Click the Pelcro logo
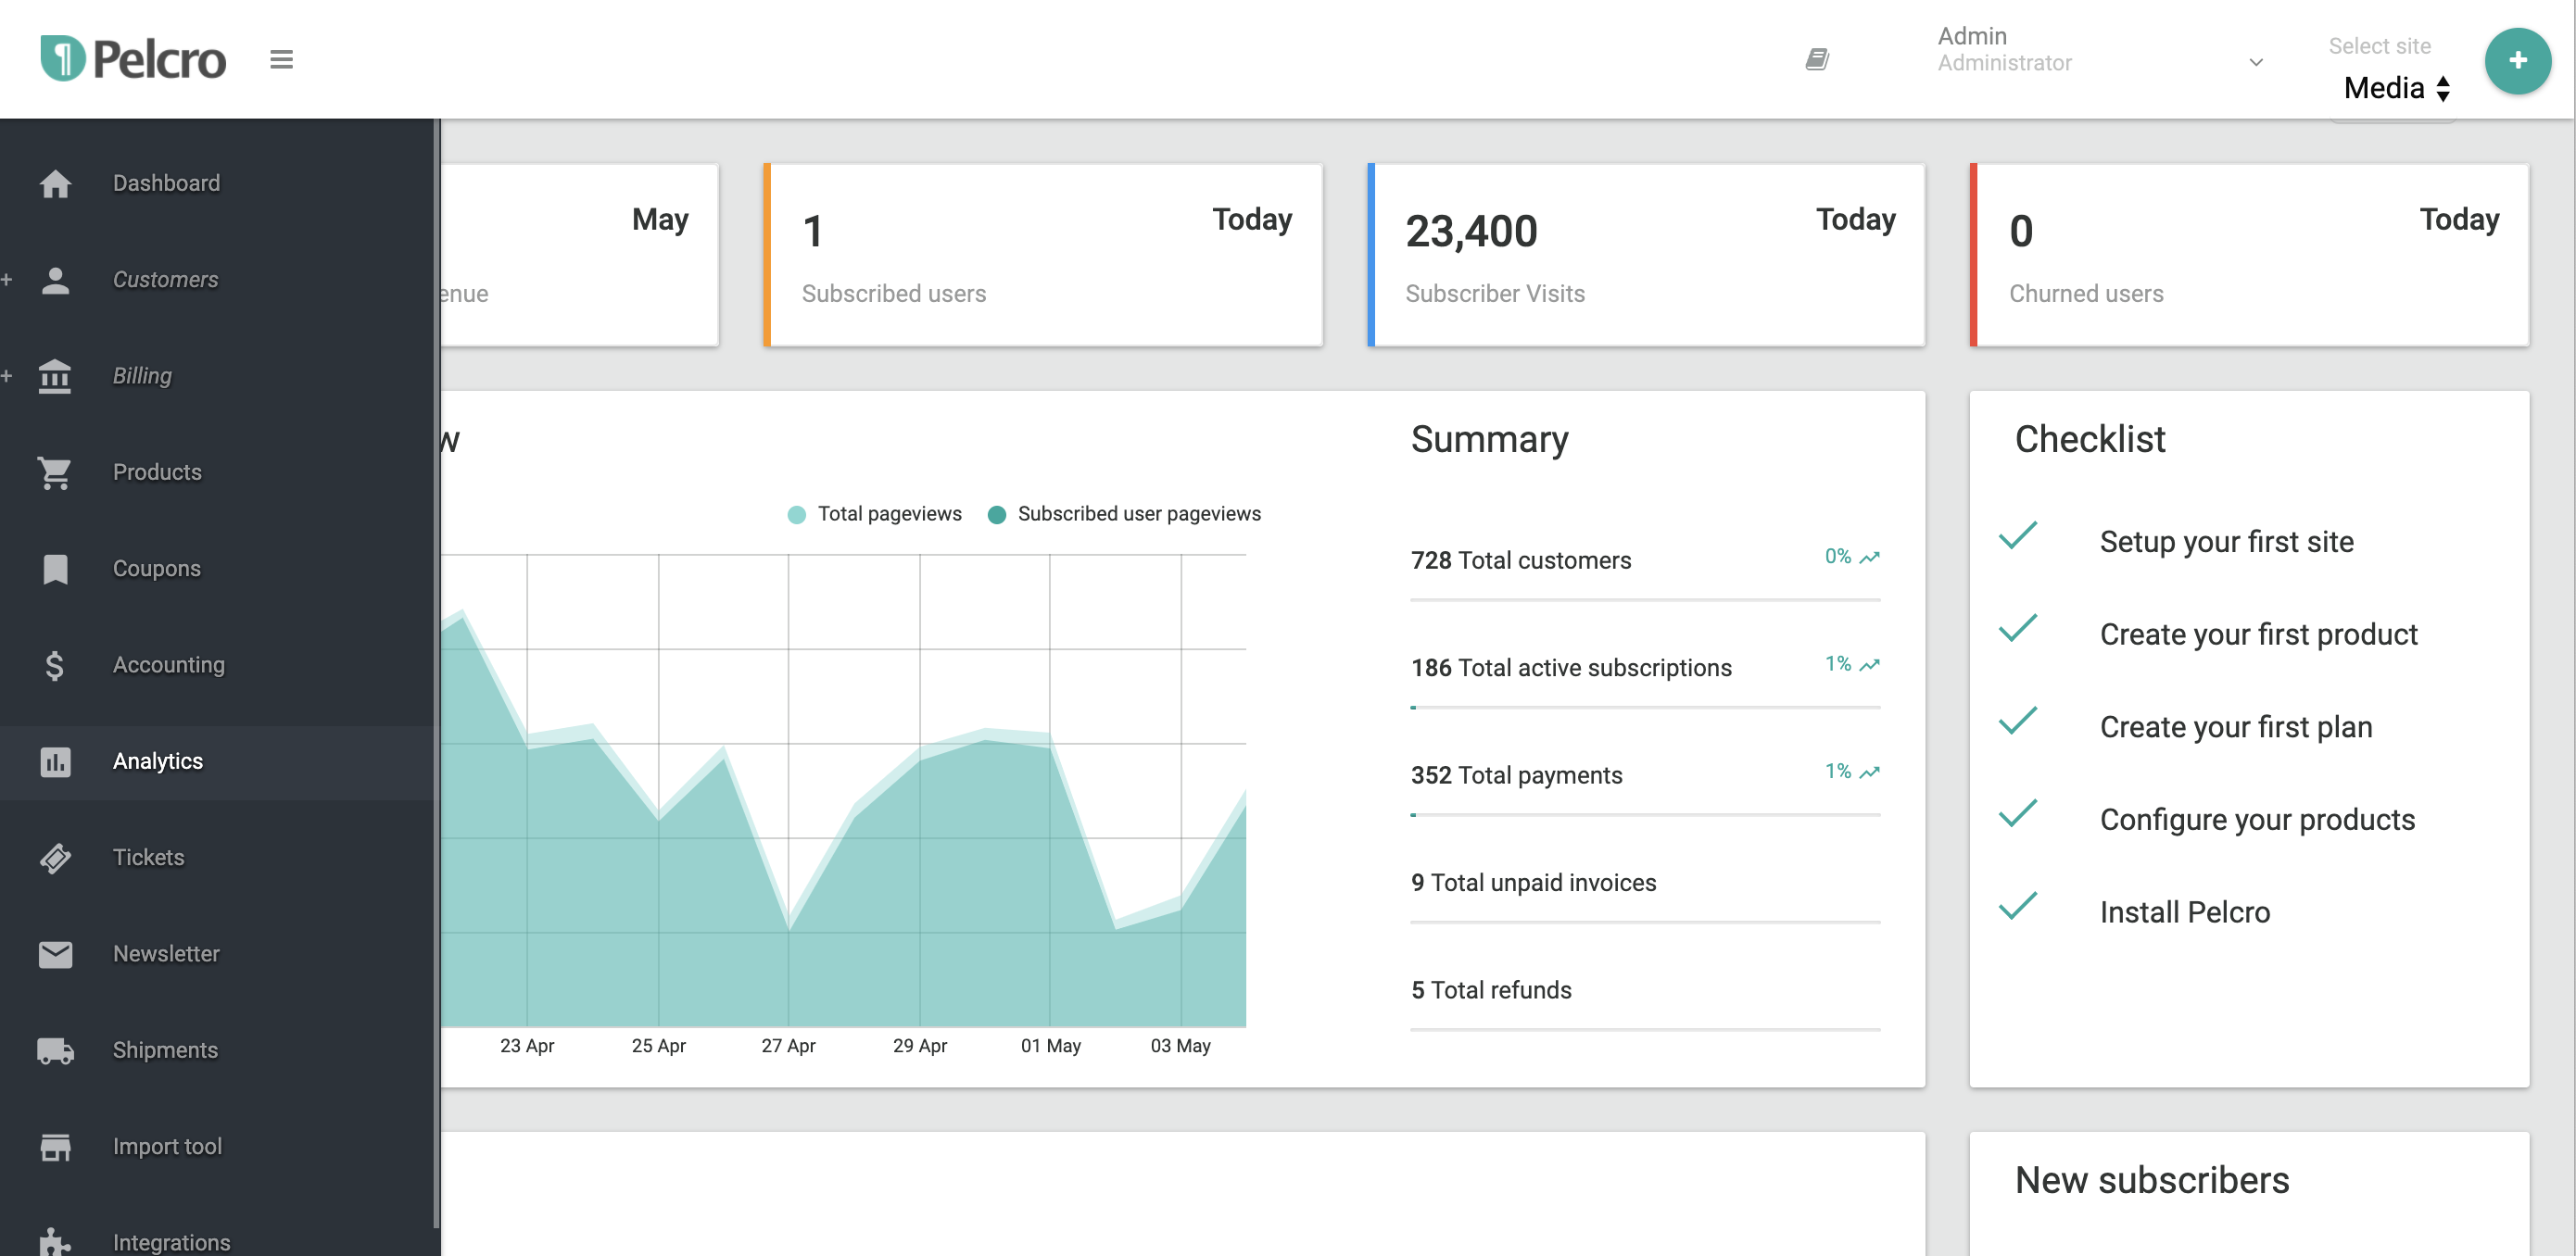This screenshot has height=1256, width=2576. pos(133,59)
